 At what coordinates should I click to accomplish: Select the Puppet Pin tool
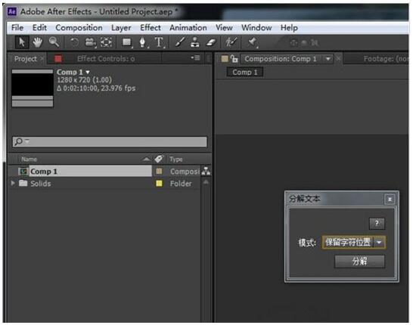[x=253, y=42]
